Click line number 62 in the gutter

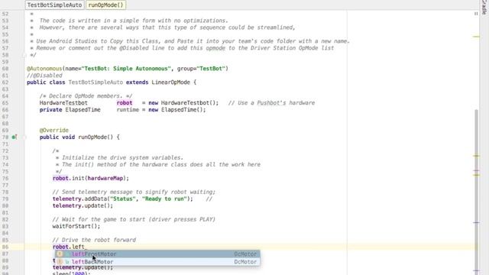5,82
